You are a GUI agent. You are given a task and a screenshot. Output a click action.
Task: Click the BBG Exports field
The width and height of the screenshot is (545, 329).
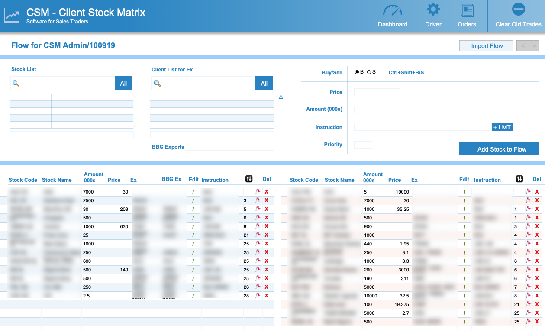[x=229, y=147]
